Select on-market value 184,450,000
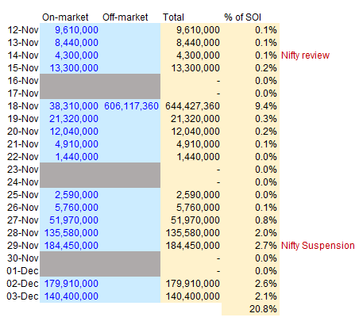Viewport: 359px width, 321px height. click(x=71, y=246)
